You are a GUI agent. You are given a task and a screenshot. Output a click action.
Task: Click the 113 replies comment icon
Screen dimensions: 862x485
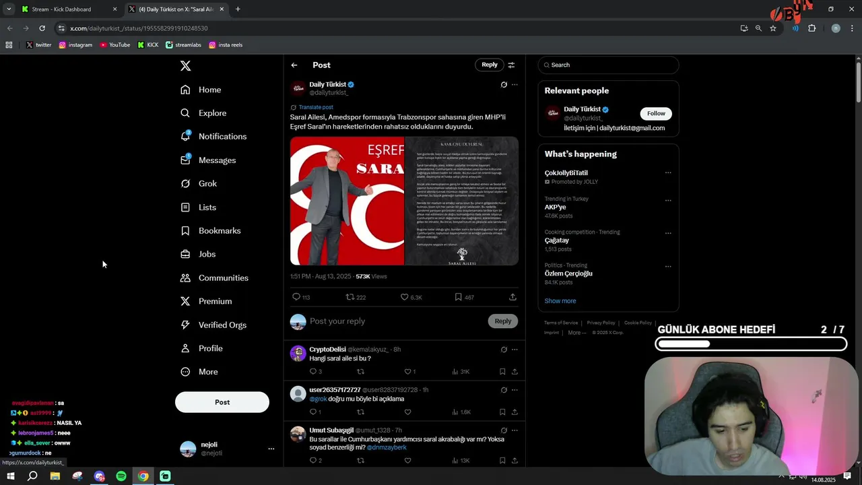296,297
